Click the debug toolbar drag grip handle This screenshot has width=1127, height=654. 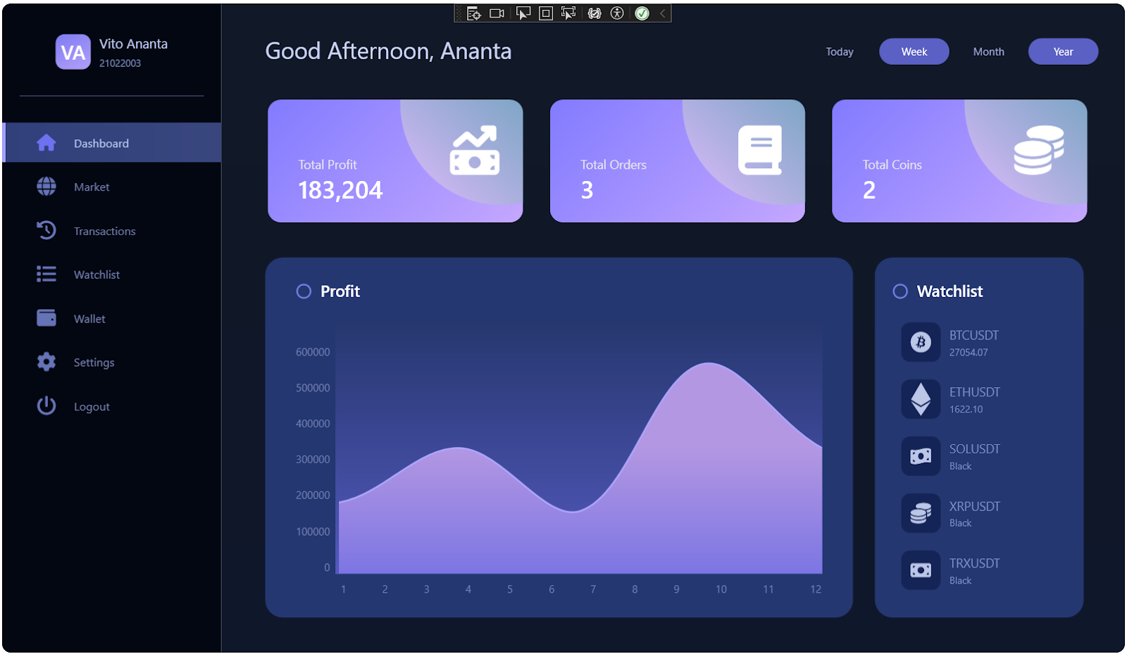tap(459, 13)
